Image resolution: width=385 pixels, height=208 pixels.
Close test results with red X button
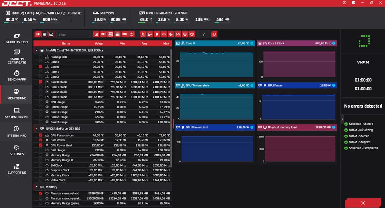(363, 203)
